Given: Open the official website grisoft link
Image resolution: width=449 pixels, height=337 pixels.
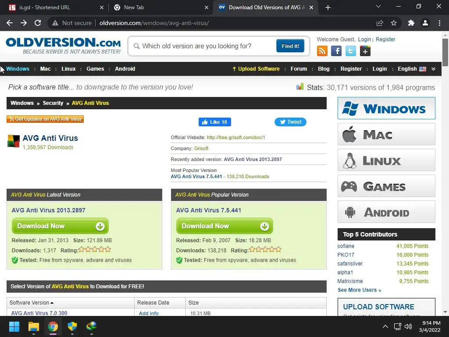Looking at the screenshot, I should tap(236, 137).
